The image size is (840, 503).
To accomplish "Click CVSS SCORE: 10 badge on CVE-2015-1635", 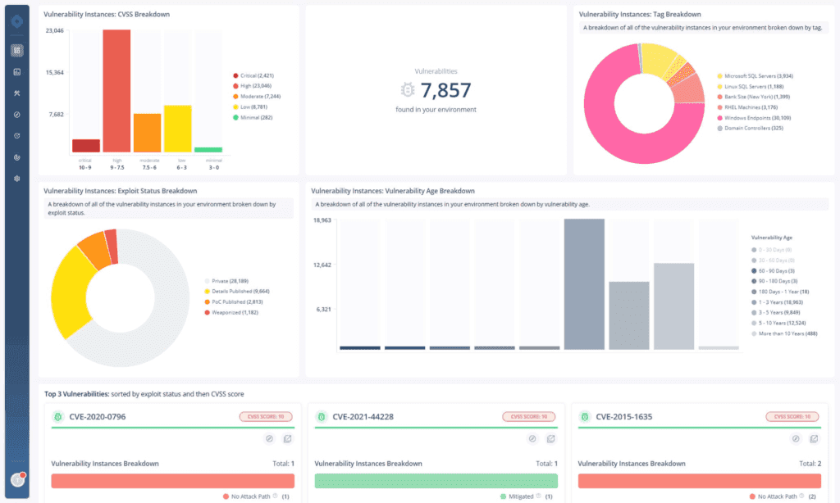I will point(792,417).
